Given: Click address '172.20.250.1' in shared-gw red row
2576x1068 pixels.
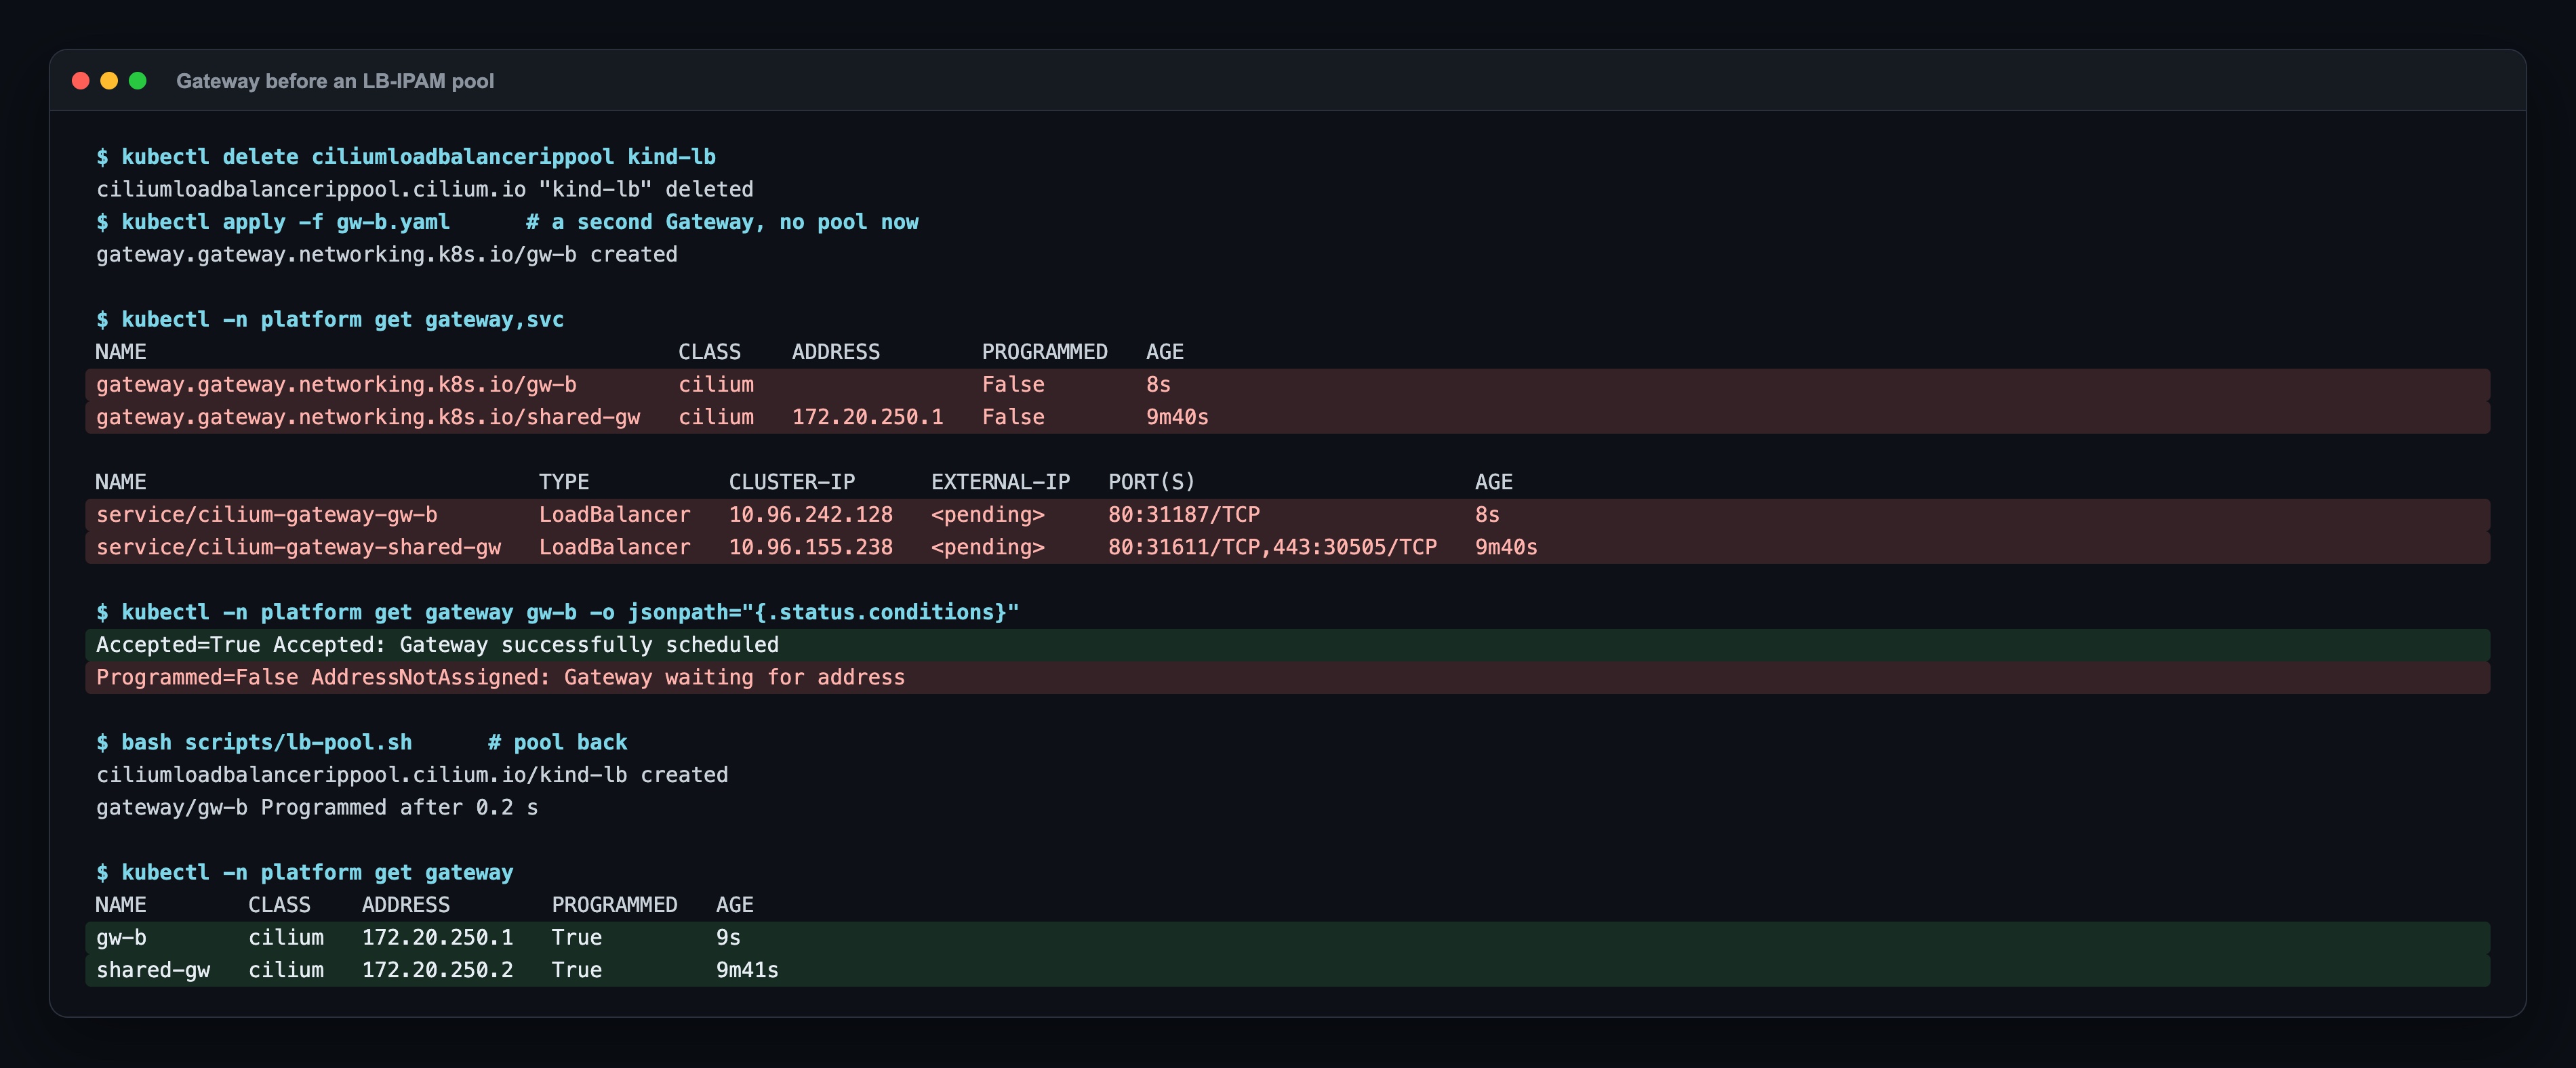Looking at the screenshot, I should tap(867, 417).
